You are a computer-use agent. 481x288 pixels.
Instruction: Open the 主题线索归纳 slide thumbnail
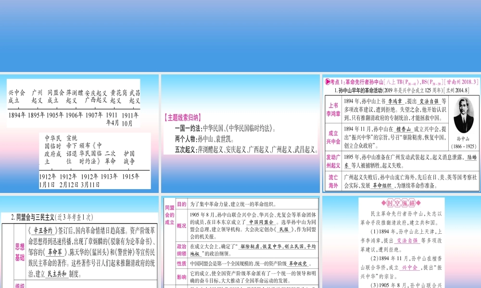click(x=240, y=133)
